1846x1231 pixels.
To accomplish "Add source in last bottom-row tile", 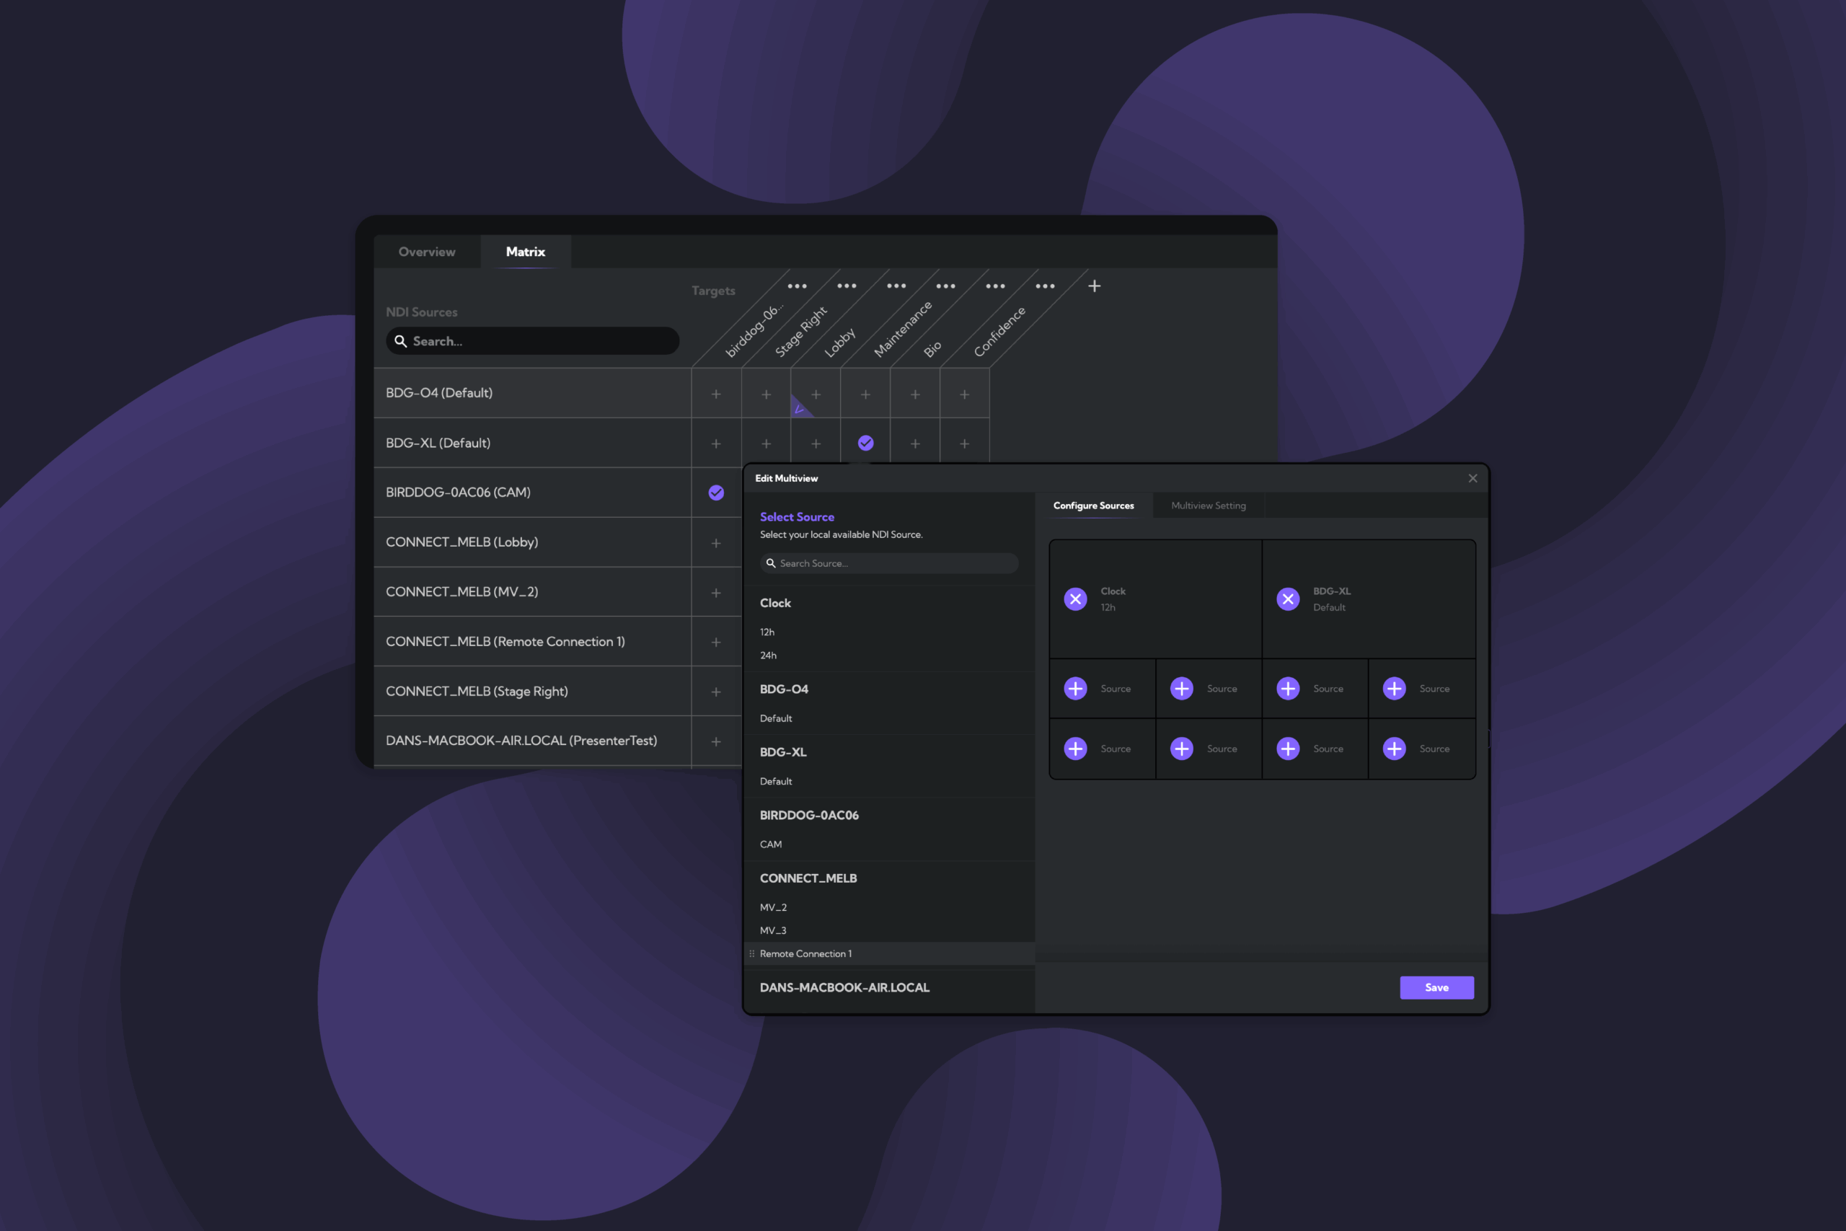I will point(1394,749).
